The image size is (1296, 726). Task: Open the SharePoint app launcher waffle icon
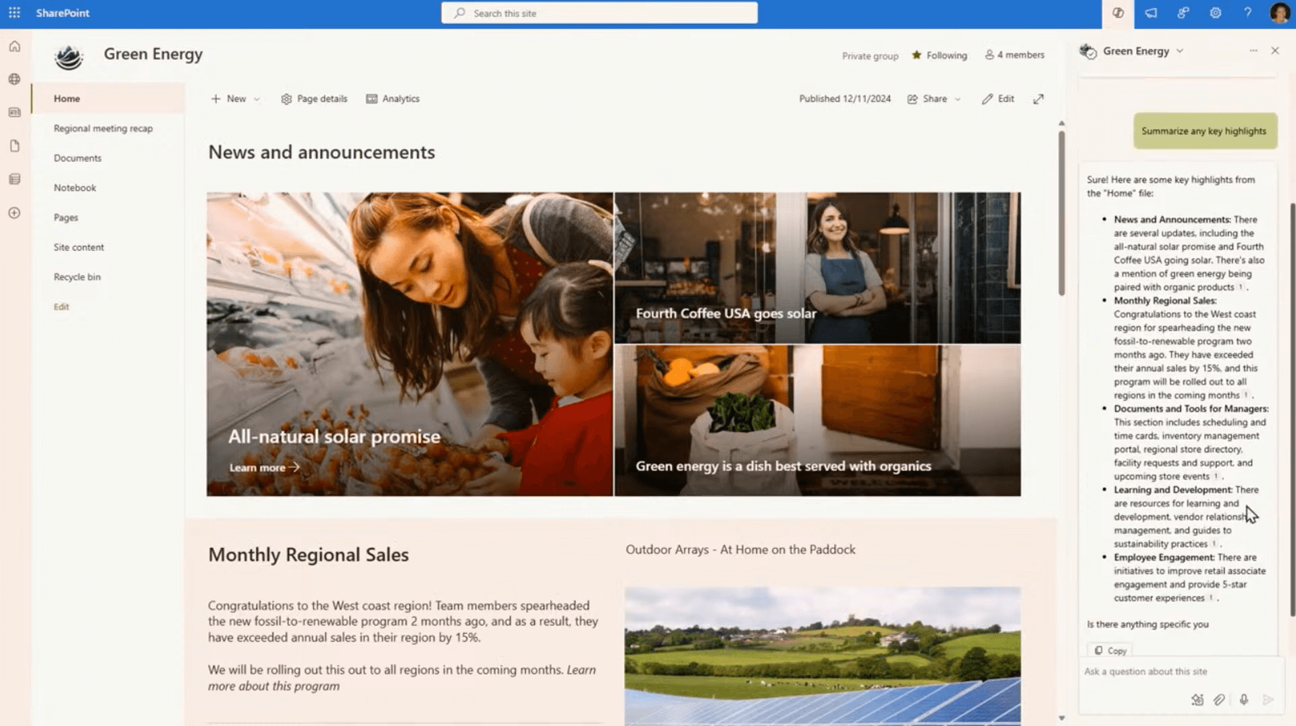click(x=14, y=13)
